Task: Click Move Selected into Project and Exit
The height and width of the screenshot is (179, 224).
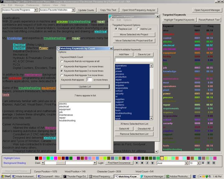Action: point(134,41)
